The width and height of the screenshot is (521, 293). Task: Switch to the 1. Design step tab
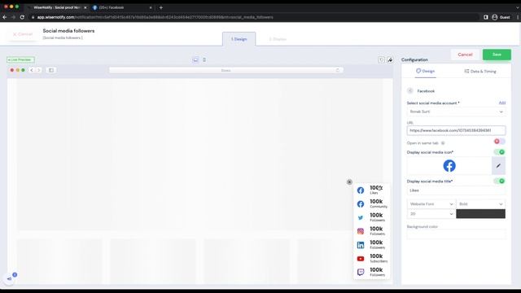(x=239, y=39)
